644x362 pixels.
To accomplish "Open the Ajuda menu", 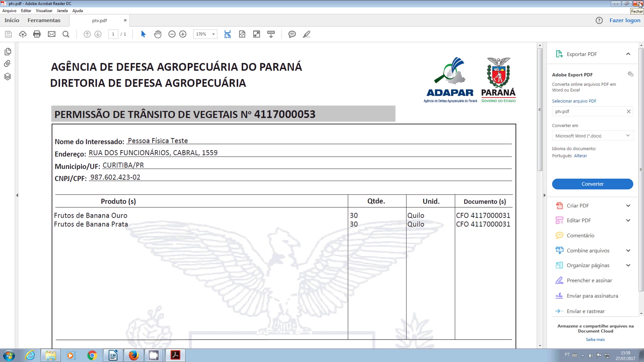I will point(78,11).
